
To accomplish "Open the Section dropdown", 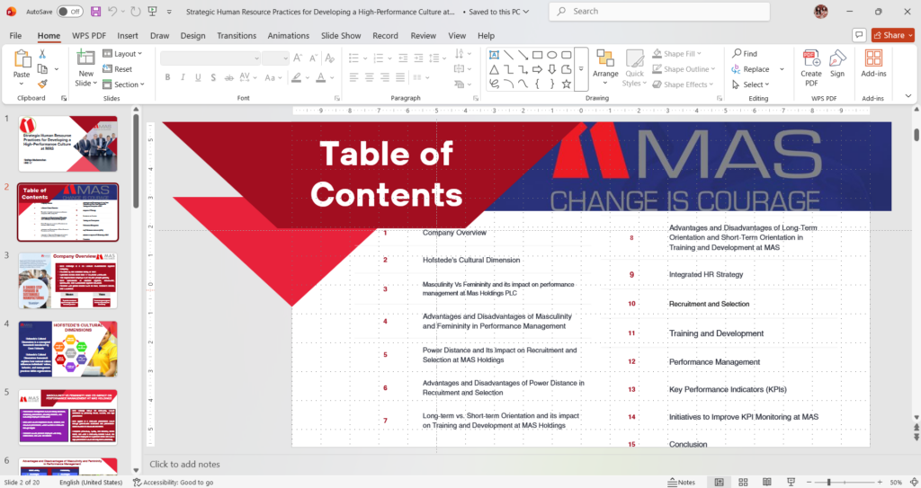I will 123,84.
